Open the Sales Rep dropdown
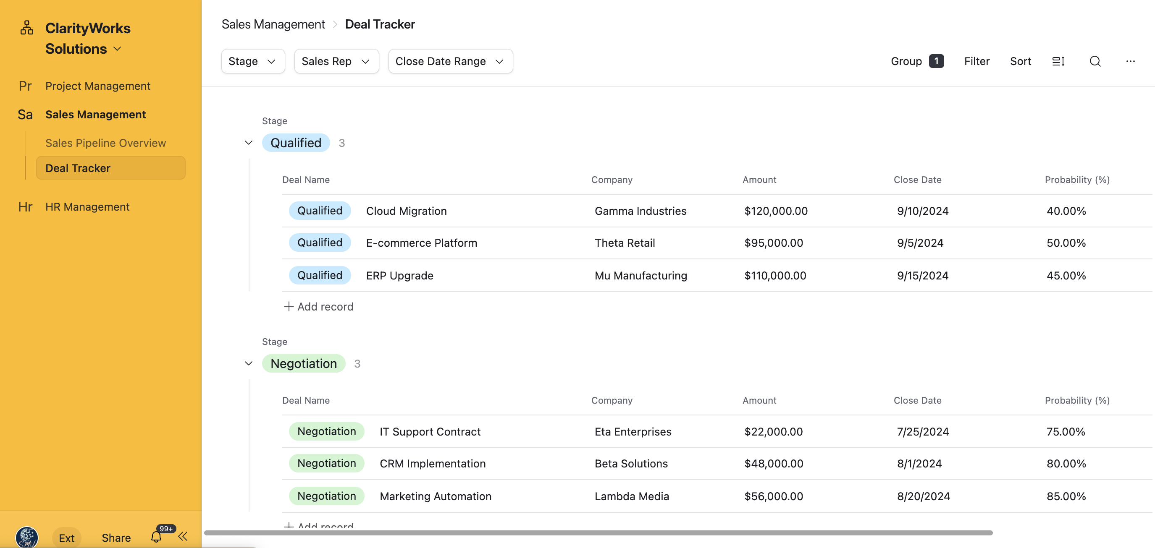Image resolution: width=1155 pixels, height=548 pixels. pyautogui.click(x=336, y=61)
